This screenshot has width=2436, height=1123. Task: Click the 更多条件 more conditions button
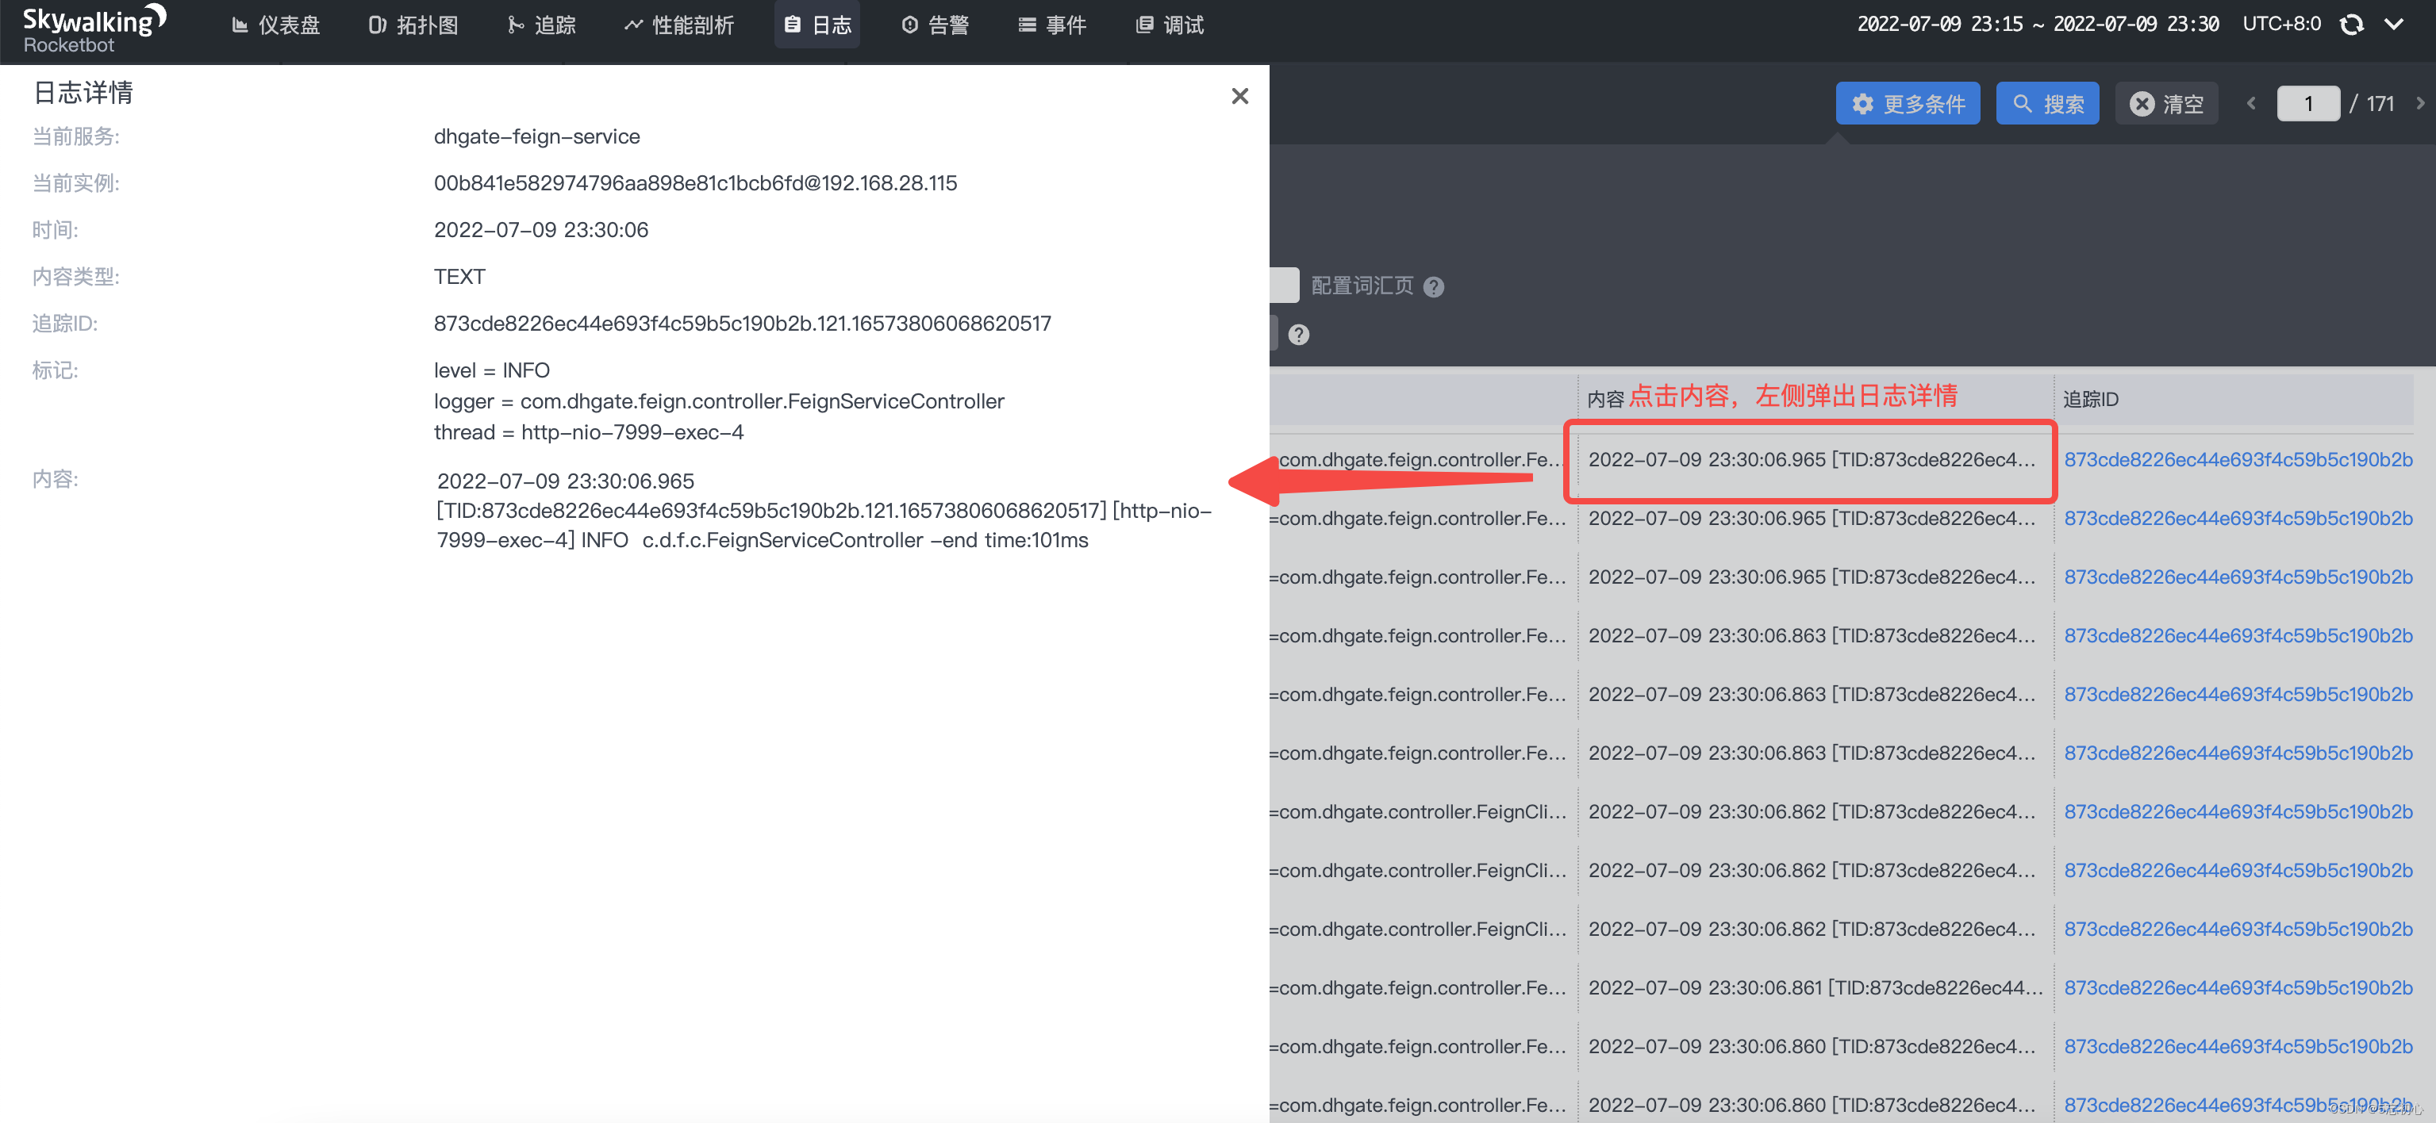1908,103
